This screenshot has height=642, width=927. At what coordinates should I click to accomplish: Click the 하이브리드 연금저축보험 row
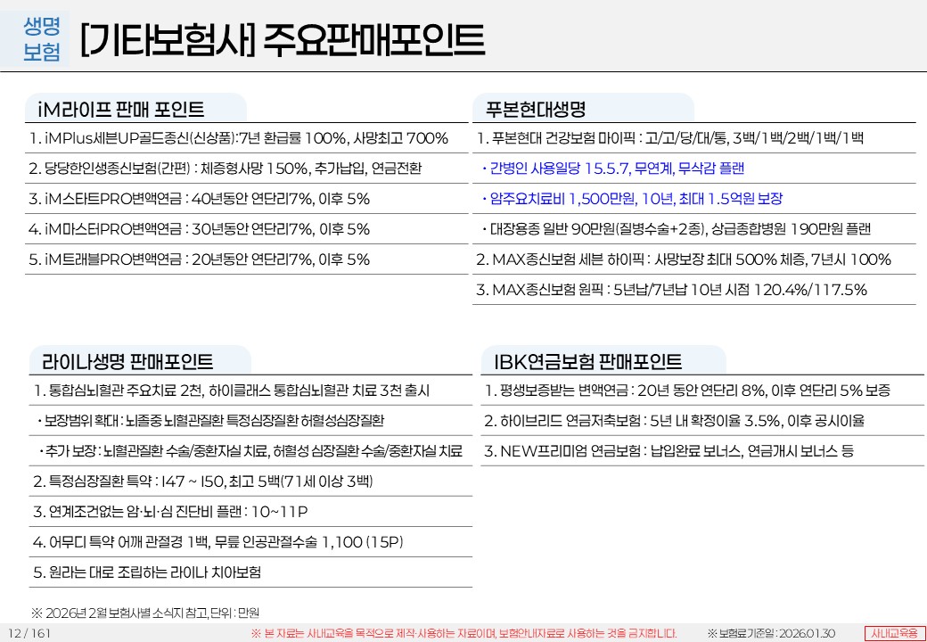coord(674,421)
